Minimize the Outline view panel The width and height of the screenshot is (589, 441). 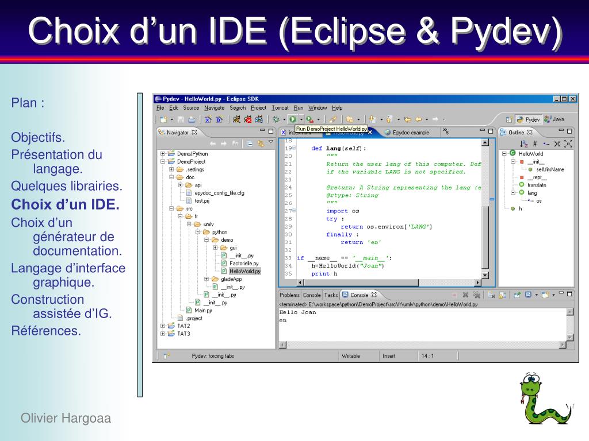tap(561, 131)
